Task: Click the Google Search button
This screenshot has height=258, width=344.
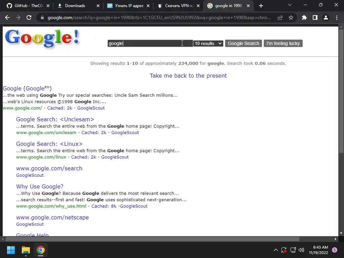Action: coord(244,43)
